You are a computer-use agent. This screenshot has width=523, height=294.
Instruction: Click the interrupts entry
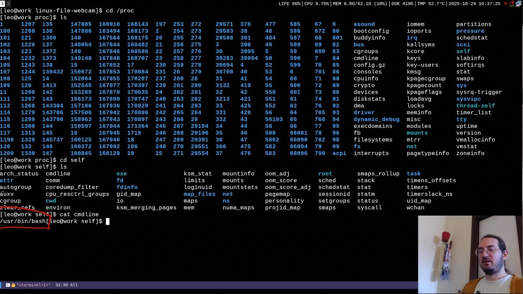pyautogui.click(x=371, y=154)
